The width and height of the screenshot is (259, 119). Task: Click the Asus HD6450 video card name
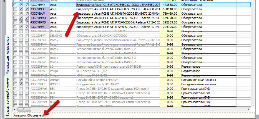coord(118,9)
